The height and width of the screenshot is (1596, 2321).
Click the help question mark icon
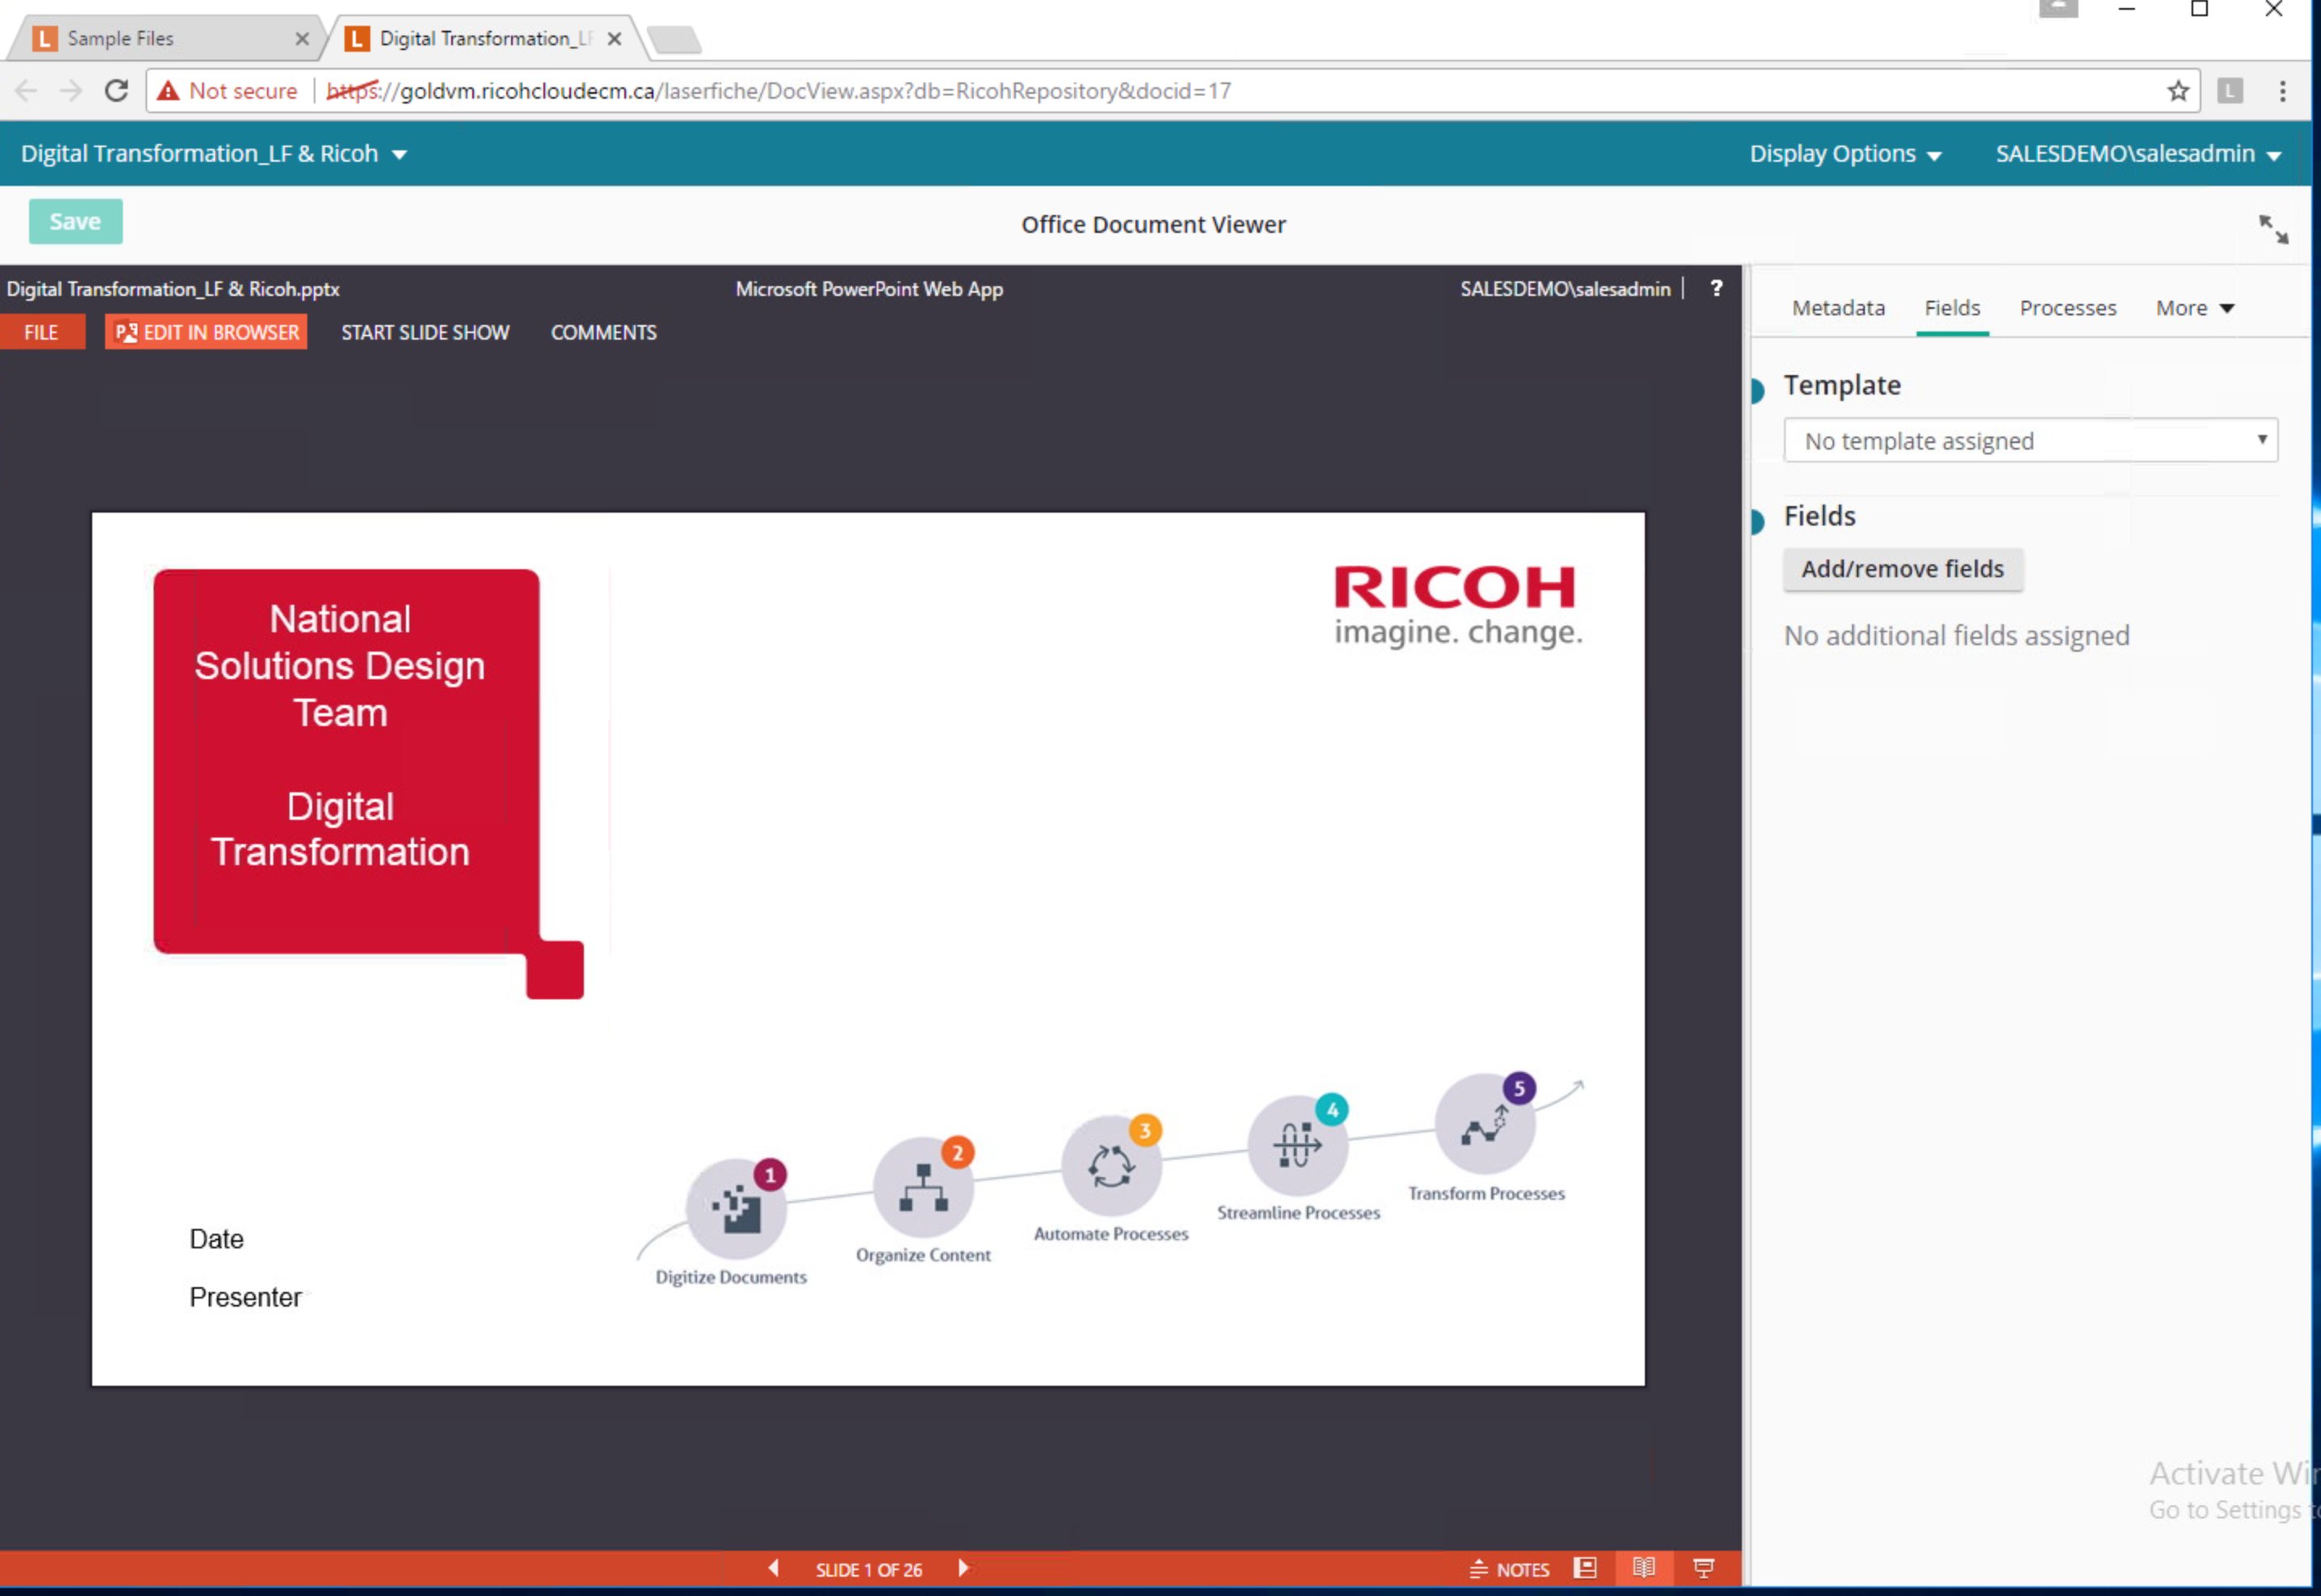pos(1716,288)
